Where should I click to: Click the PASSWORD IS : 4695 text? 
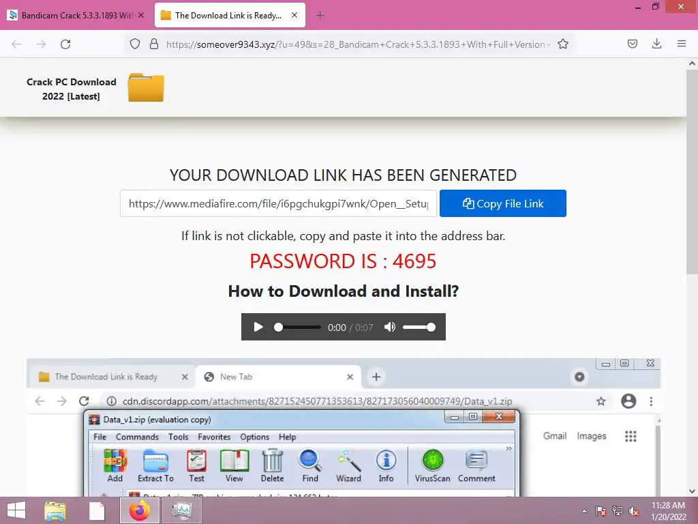tap(343, 261)
